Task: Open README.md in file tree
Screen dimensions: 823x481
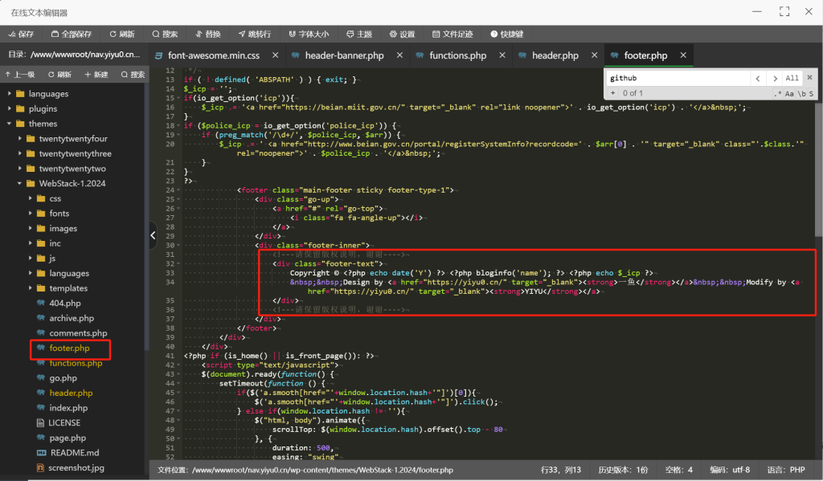Action: click(75, 453)
